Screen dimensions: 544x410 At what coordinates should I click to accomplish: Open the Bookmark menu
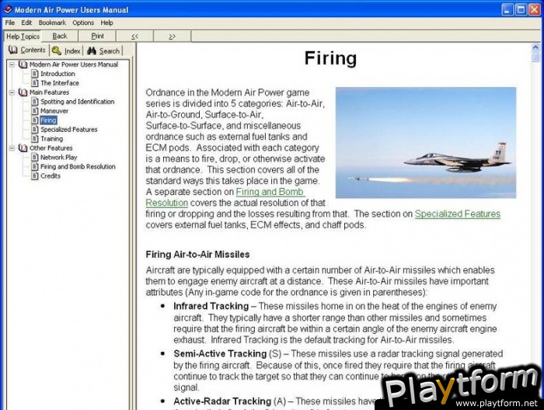[52, 23]
